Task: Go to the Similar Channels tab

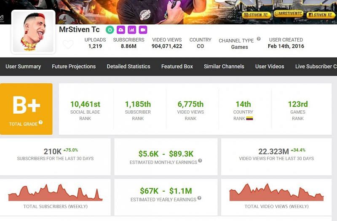Action: coord(224,67)
